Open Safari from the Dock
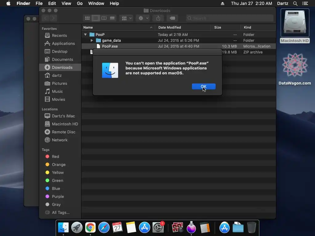 point(104,228)
